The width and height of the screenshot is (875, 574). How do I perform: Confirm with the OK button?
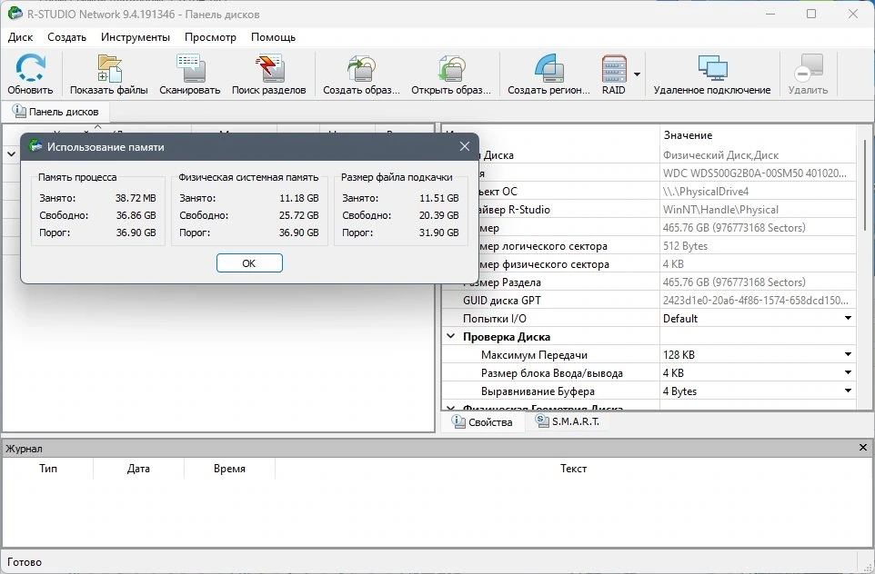(x=249, y=263)
